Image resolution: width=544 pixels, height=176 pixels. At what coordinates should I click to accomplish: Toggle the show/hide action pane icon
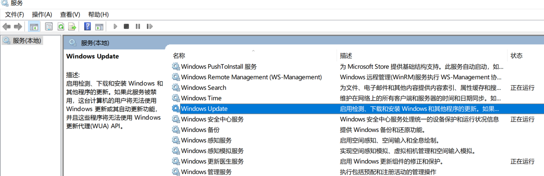click(x=99, y=26)
